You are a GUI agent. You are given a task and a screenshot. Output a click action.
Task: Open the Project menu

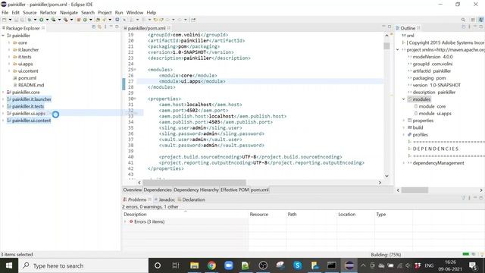pos(105,12)
